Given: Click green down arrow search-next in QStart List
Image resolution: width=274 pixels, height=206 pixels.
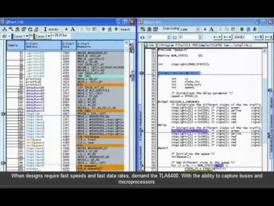Looking at the screenshot, I should click(116, 29).
